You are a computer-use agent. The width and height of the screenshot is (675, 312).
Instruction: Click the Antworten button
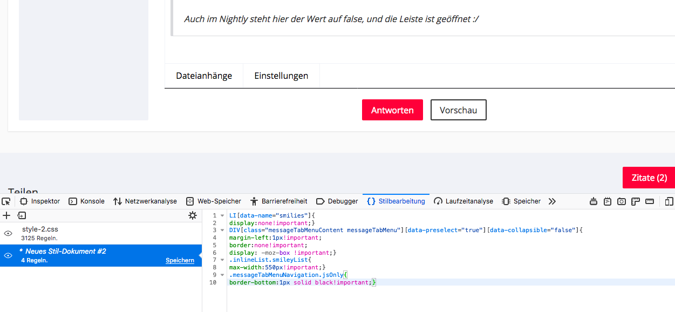click(392, 110)
